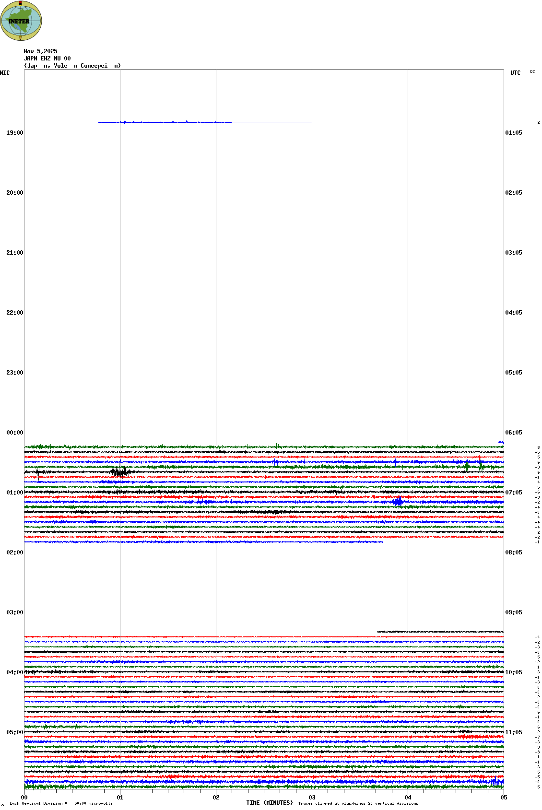Viewport: 542px width, 810px height.
Task: Click the 11:05 UTC time label
Action: tap(514, 732)
